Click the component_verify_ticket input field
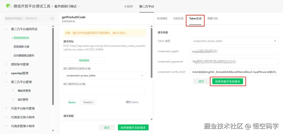Screen dimensions: 283x134 point(234,72)
